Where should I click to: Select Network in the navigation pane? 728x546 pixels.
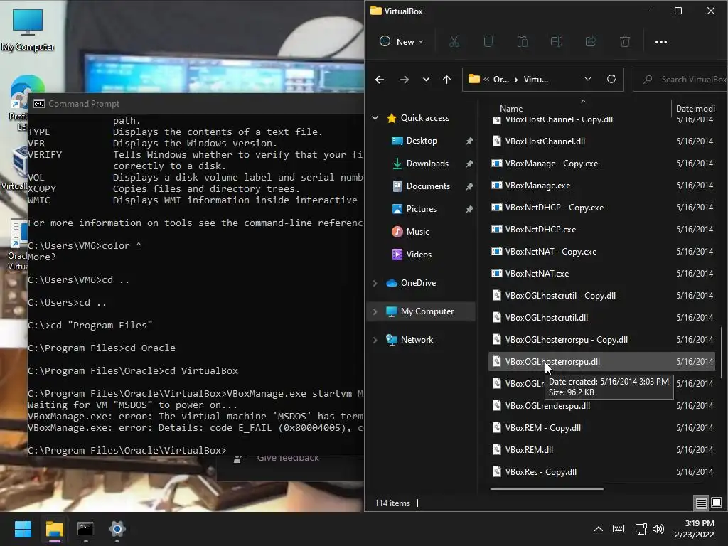coord(417,340)
